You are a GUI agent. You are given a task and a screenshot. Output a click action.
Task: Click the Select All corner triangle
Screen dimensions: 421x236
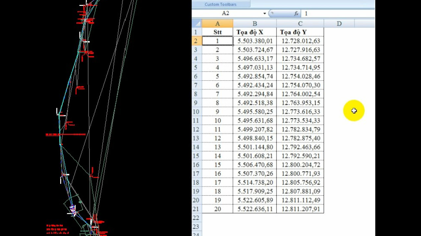tap(197, 24)
